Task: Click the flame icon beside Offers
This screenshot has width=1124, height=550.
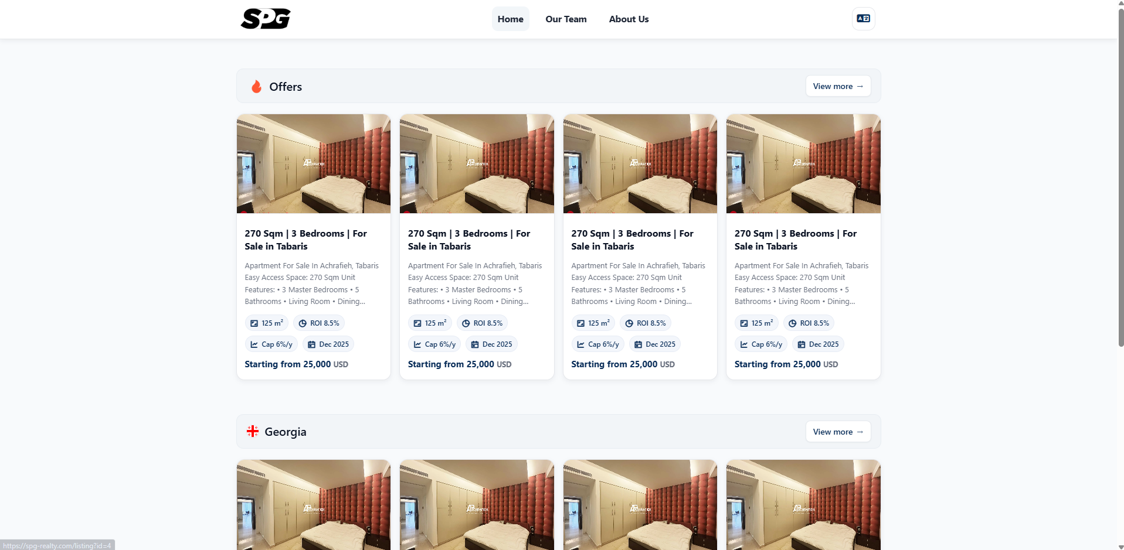Action: [x=256, y=87]
